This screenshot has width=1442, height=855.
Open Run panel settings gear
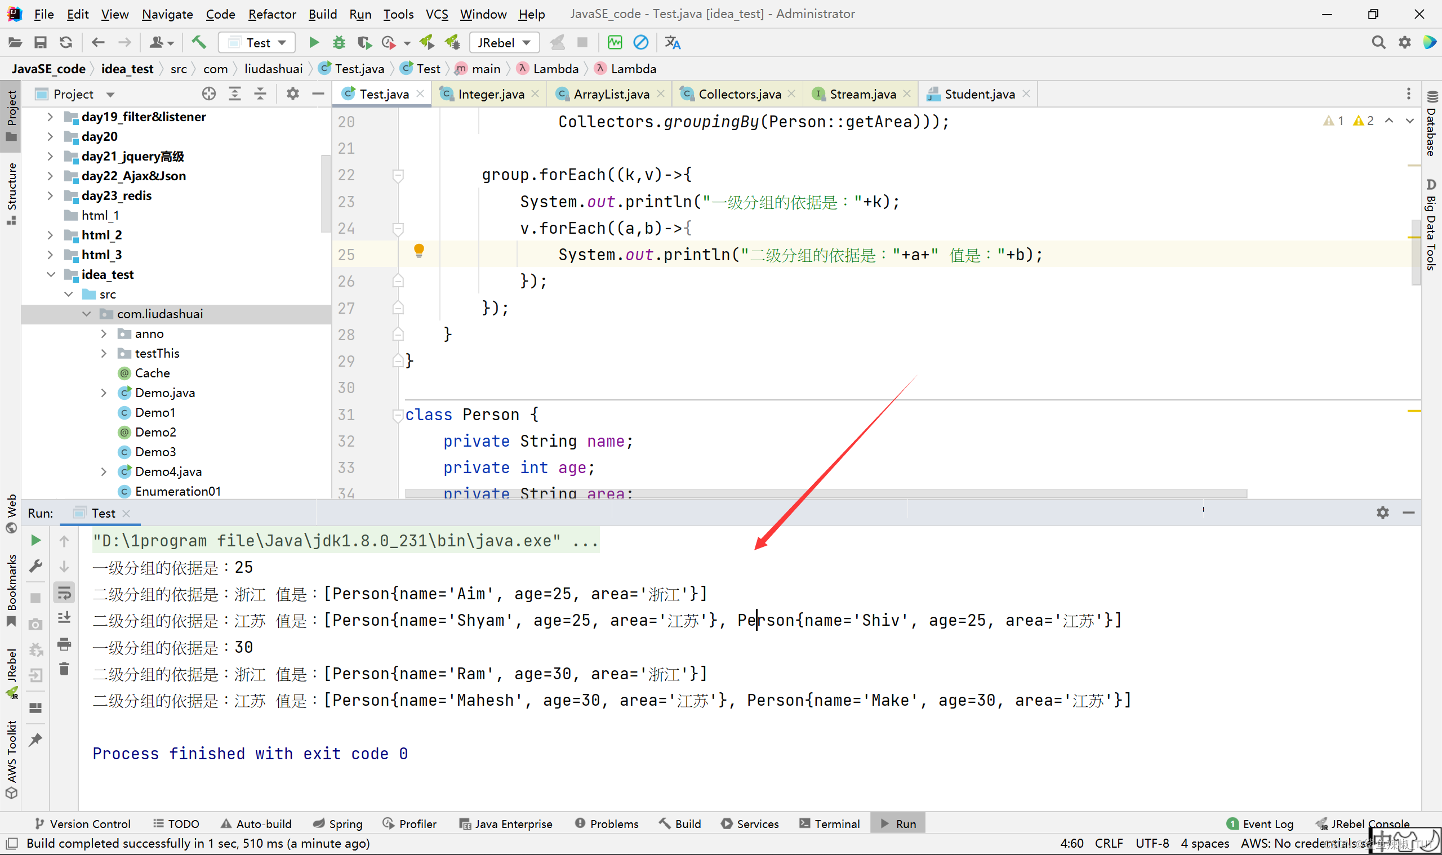pos(1383,512)
